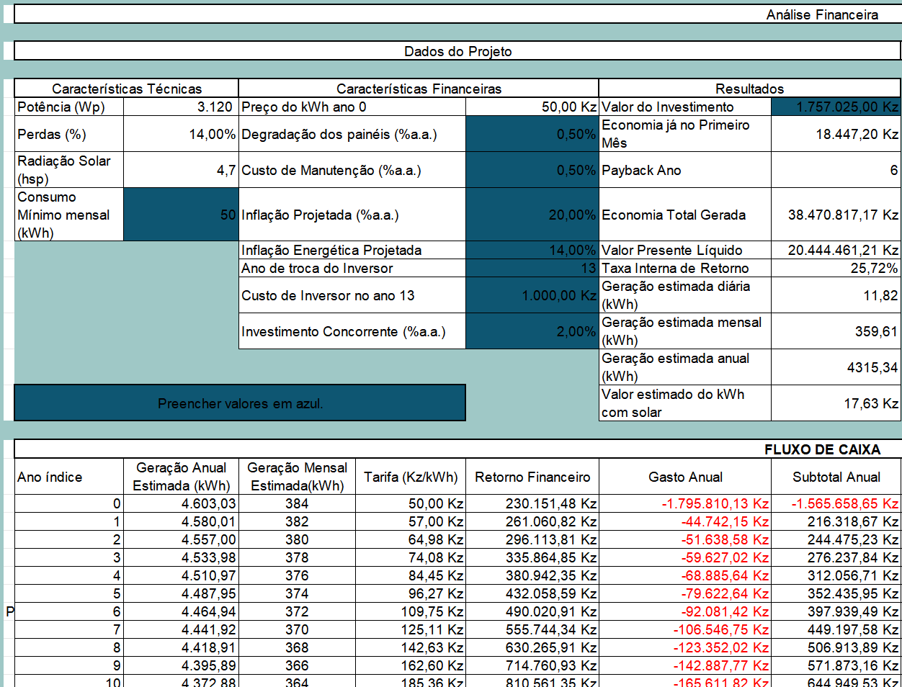
Task: Select the daily generation value 11,82
Action: tap(836, 295)
